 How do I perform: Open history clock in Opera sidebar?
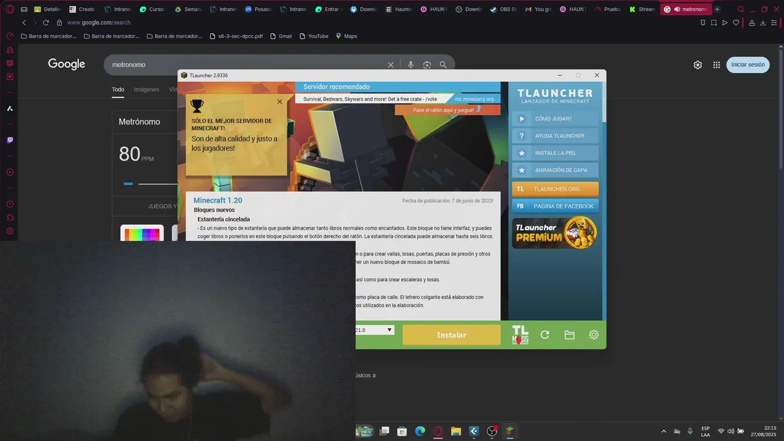(x=10, y=204)
